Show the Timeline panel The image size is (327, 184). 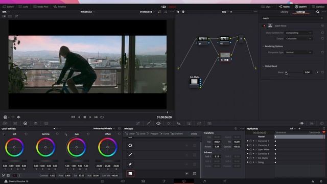tap(60, 7)
